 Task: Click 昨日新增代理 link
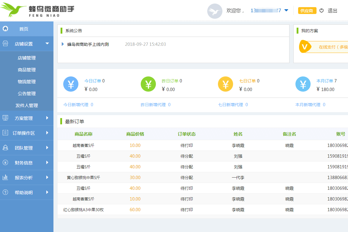tap(156, 105)
